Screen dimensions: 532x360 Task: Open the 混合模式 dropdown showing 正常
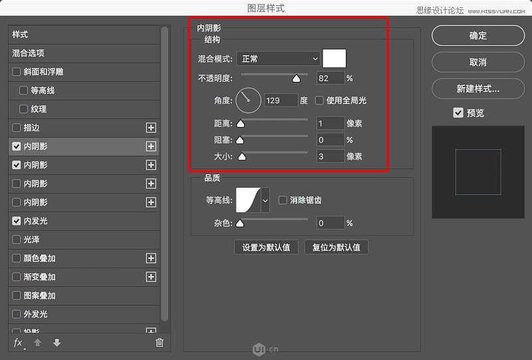(x=278, y=59)
